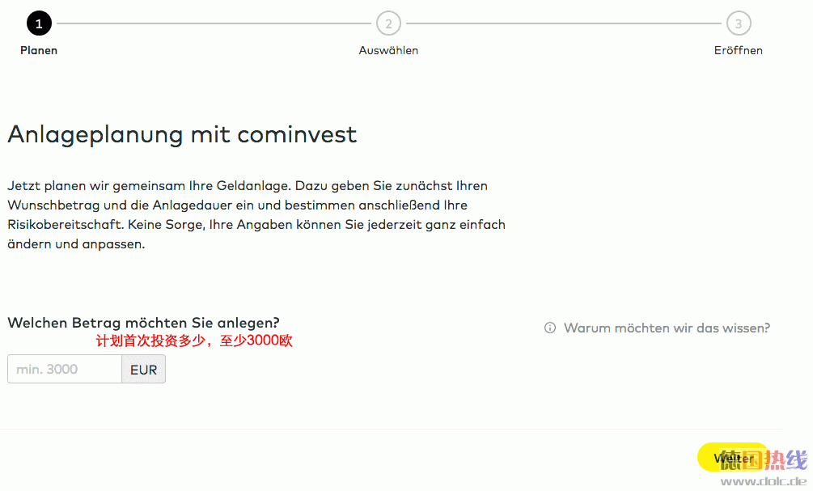Click the info icon beside Warum möchten
The width and height of the screenshot is (813, 491).
click(549, 328)
